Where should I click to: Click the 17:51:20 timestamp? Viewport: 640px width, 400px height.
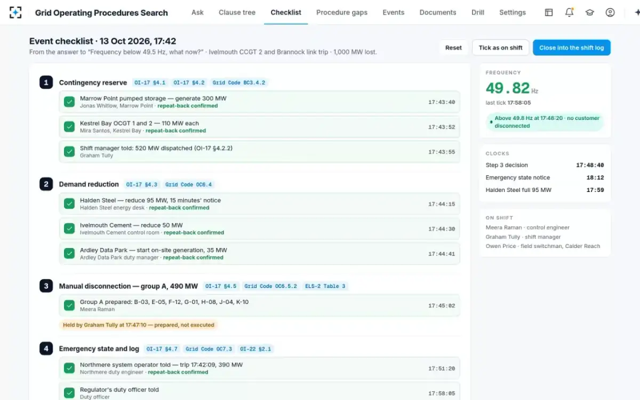point(442,369)
